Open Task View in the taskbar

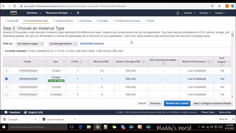72,127
